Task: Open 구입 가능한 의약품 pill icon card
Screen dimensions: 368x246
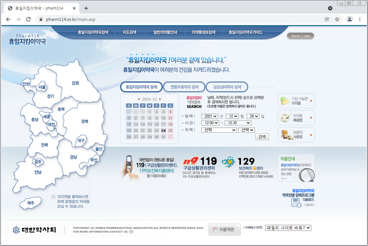Action: pos(296,101)
